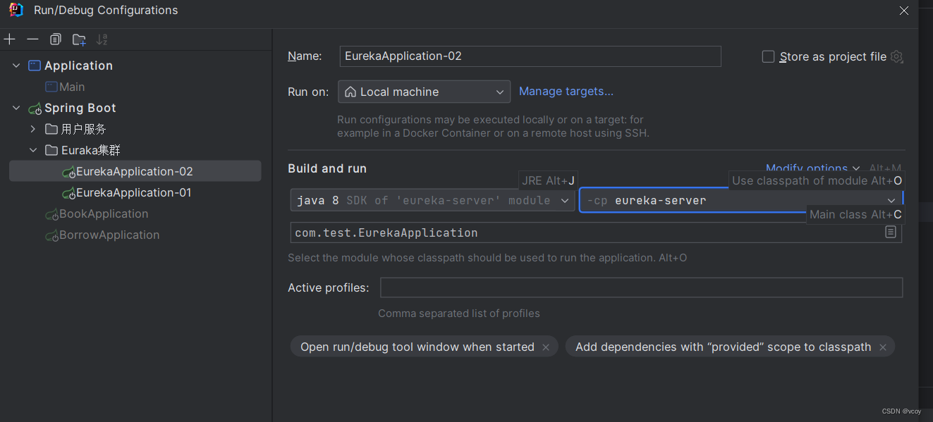This screenshot has width=933, height=422.
Task: Click the EurekaApplication-01 run config icon
Action: tap(68, 193)
